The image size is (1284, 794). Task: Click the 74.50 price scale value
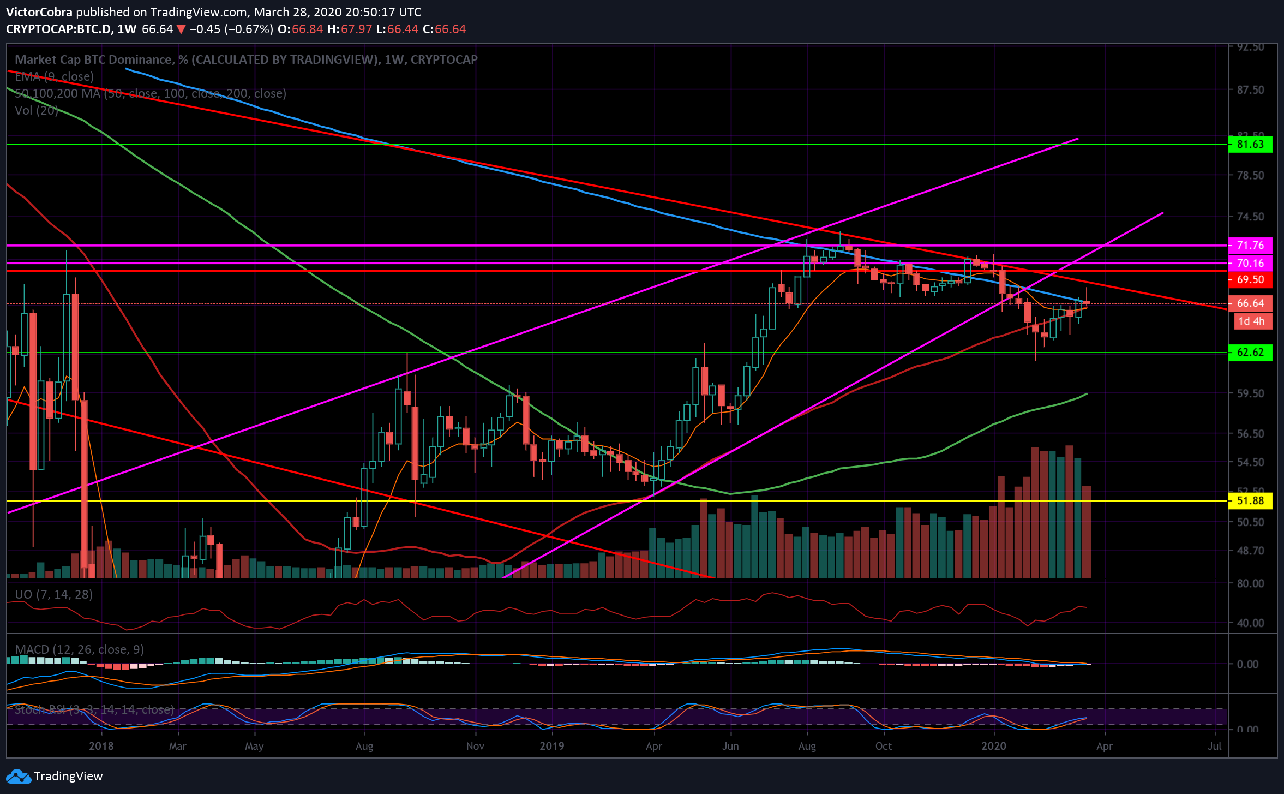click(x=1250, y=217)
